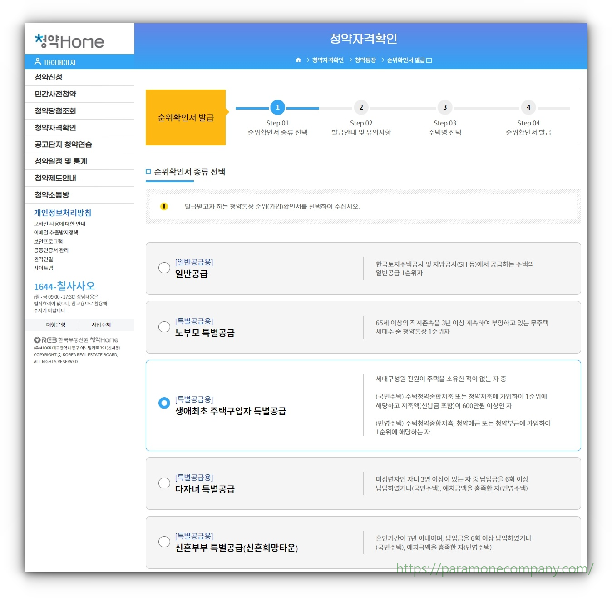Open the 개인정보처리방침 link
This screenshot has height=598, width=612.
point(63,213)
